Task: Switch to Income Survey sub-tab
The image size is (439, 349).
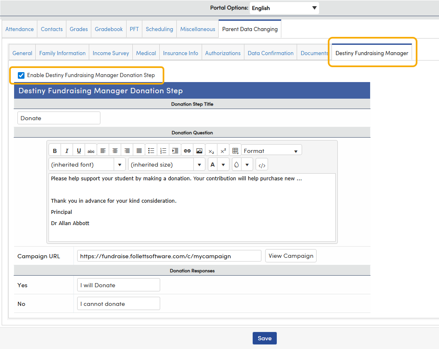Action: point(111,53)
